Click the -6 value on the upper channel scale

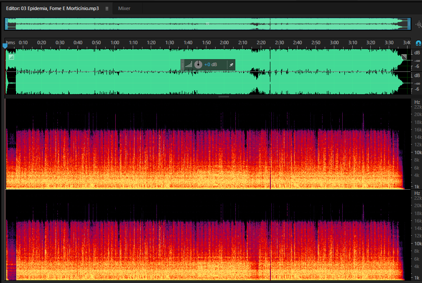pyautogui.click(x=417, y=66)
